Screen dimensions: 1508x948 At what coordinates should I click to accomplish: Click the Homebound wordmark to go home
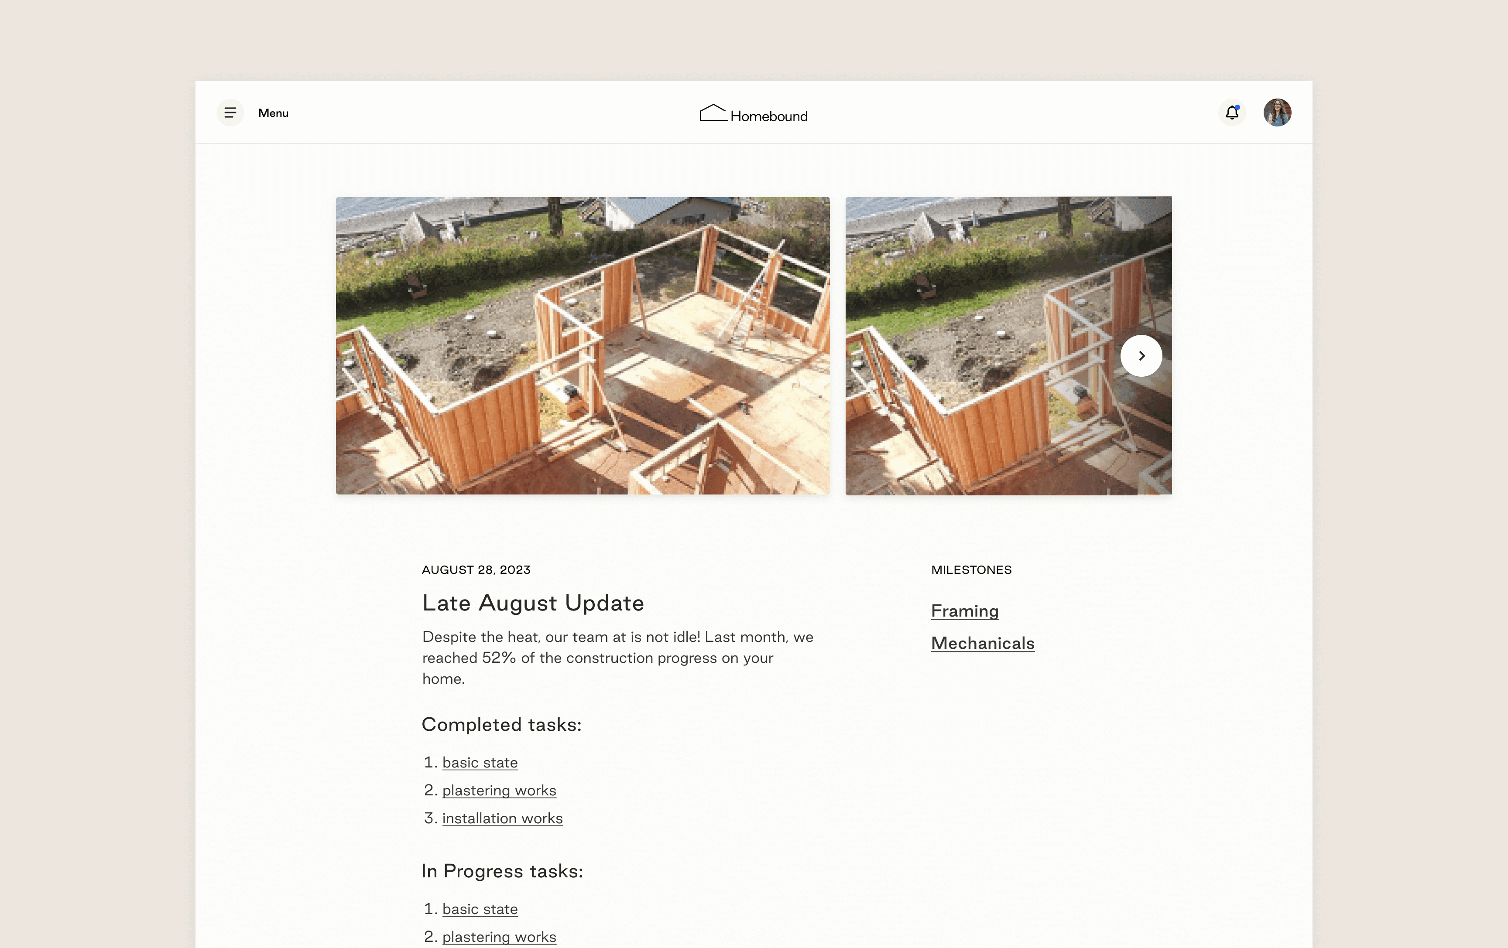click(x=769, y=115)
